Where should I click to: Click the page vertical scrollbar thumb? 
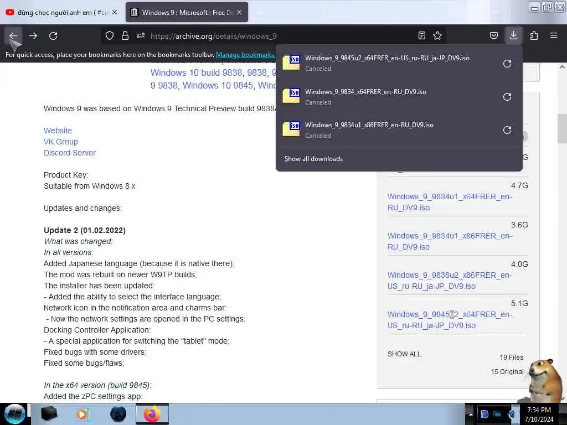click(562, 128)
